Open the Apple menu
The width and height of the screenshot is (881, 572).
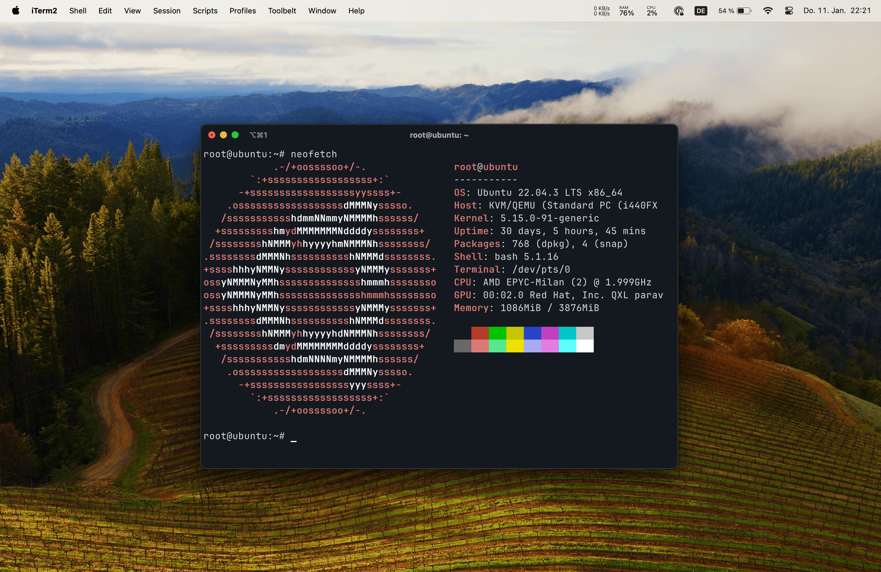(x=15, y=11)
